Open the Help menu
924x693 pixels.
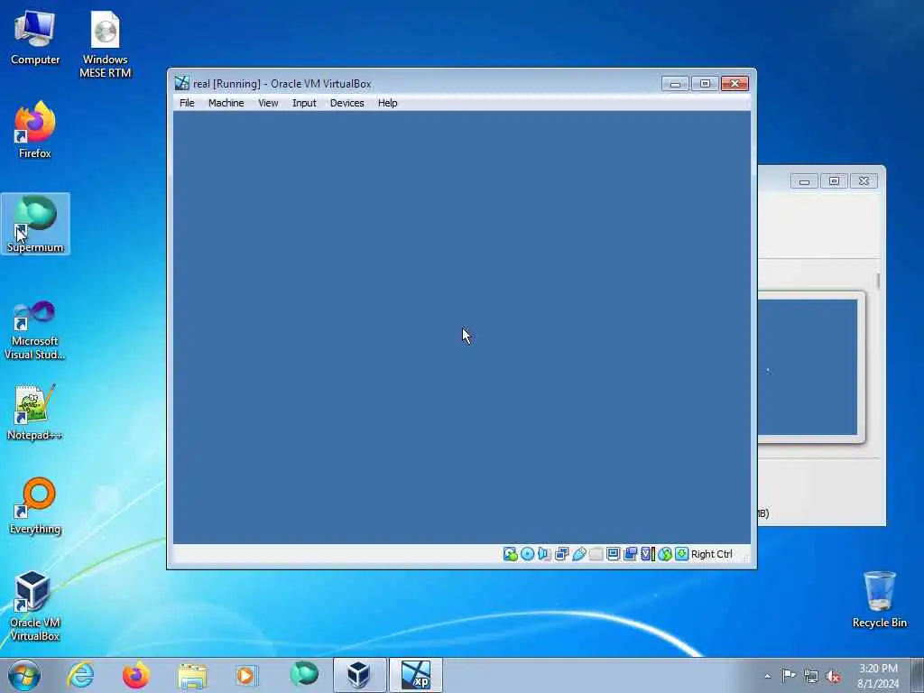(388, 103)
